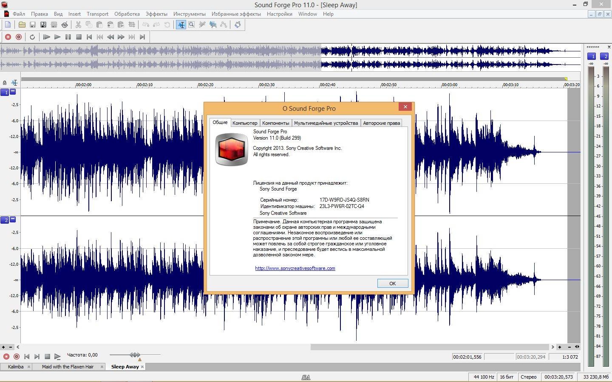Switch to the Компоненты tab in dialog
This screenshot has width=612, height=382.
point(275,123)
